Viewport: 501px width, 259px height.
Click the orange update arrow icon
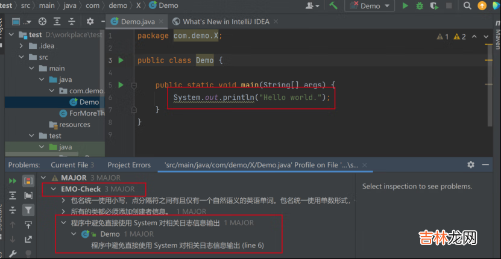482,5
